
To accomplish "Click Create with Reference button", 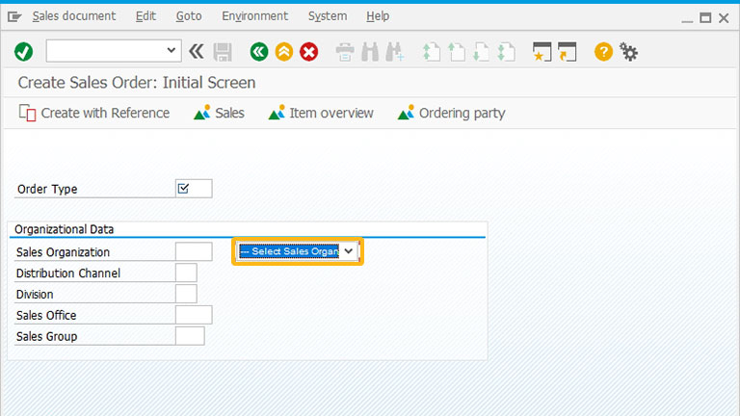I will pos(93,113).
